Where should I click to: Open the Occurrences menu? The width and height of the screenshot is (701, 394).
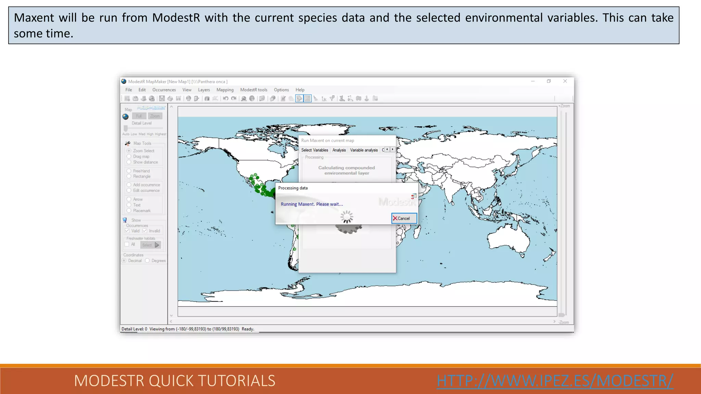click(x=164, y=90)
